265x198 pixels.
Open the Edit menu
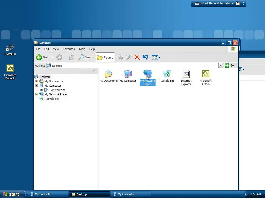point(47,49)
